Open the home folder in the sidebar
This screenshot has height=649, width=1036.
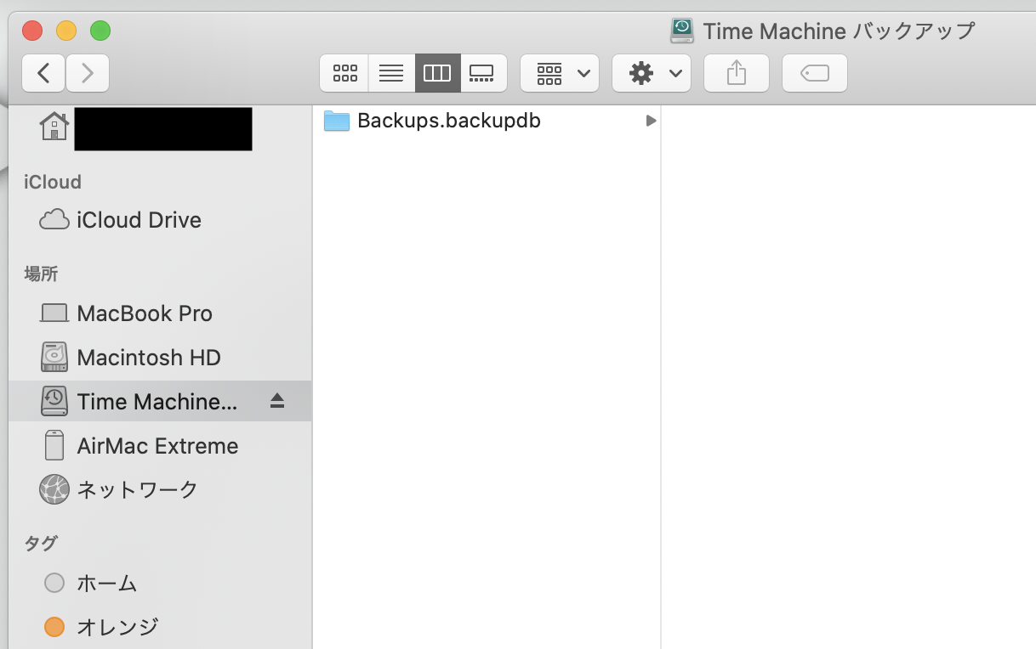[x=160, y=127]
